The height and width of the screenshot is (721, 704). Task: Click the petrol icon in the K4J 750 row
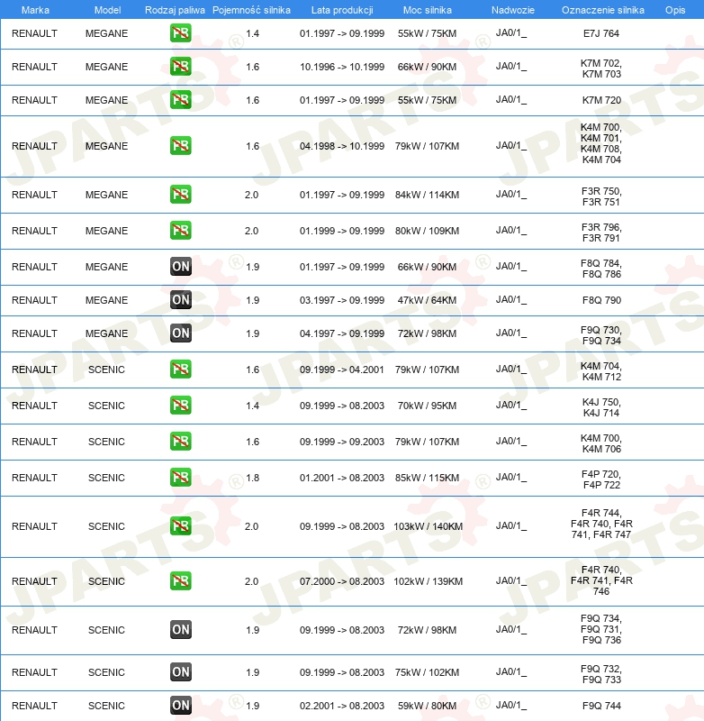(180, 405)
